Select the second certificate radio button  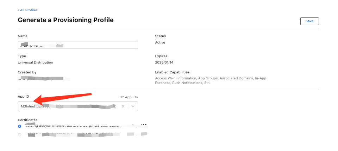point(20,134)
